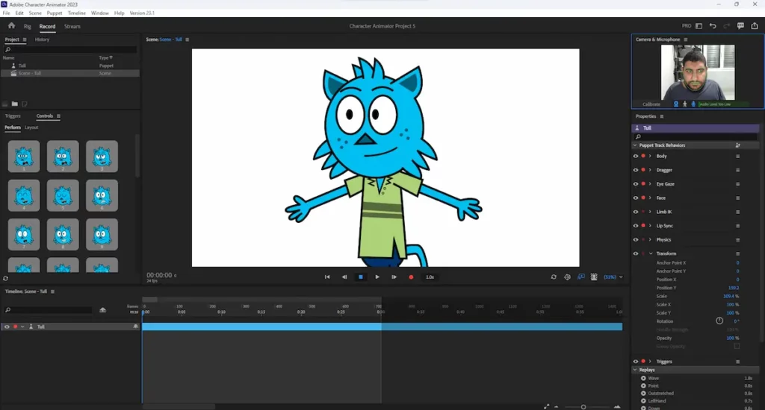The image size is (765, 410).
Task: Step back one frame
Action: (344, 277)
